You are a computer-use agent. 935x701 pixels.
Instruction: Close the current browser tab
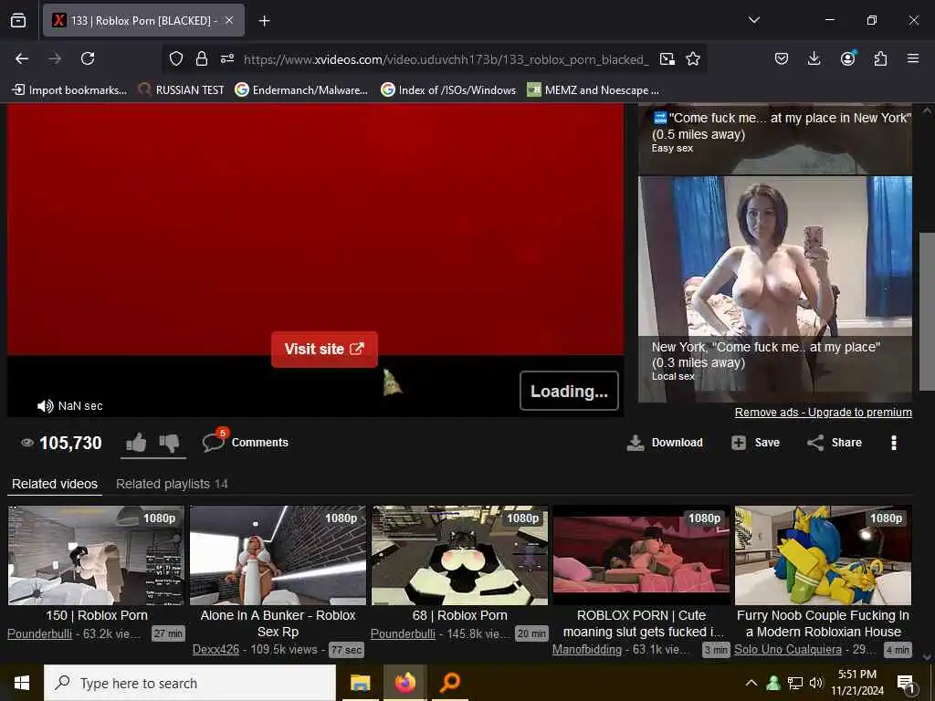229,20
